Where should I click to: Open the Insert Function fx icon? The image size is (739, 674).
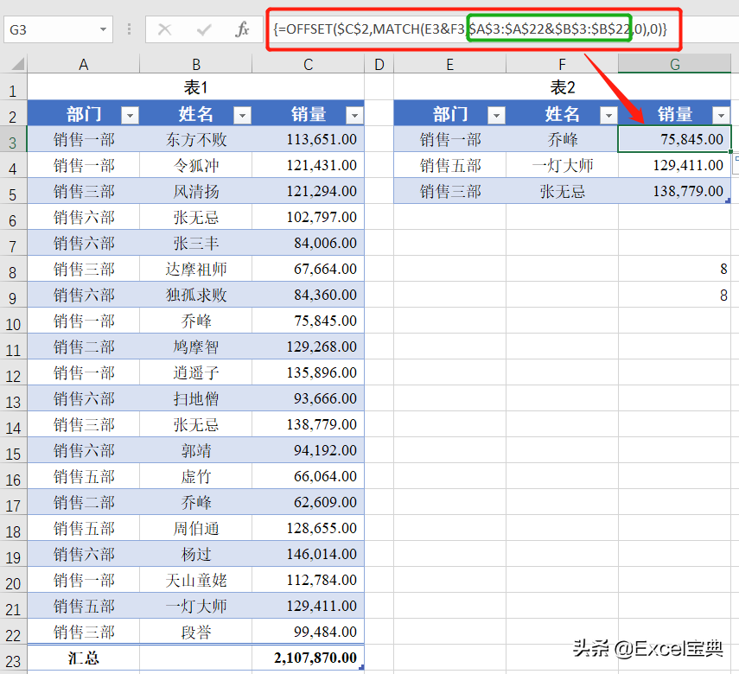242,29
